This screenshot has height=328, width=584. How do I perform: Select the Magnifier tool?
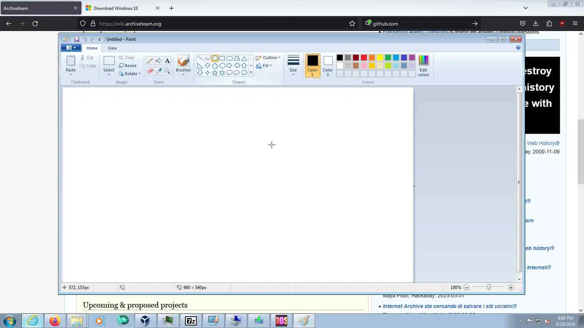[167, 71]
